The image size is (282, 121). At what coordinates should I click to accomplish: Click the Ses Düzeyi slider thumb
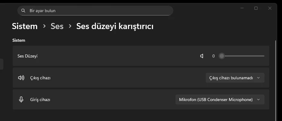click(222, 56)
